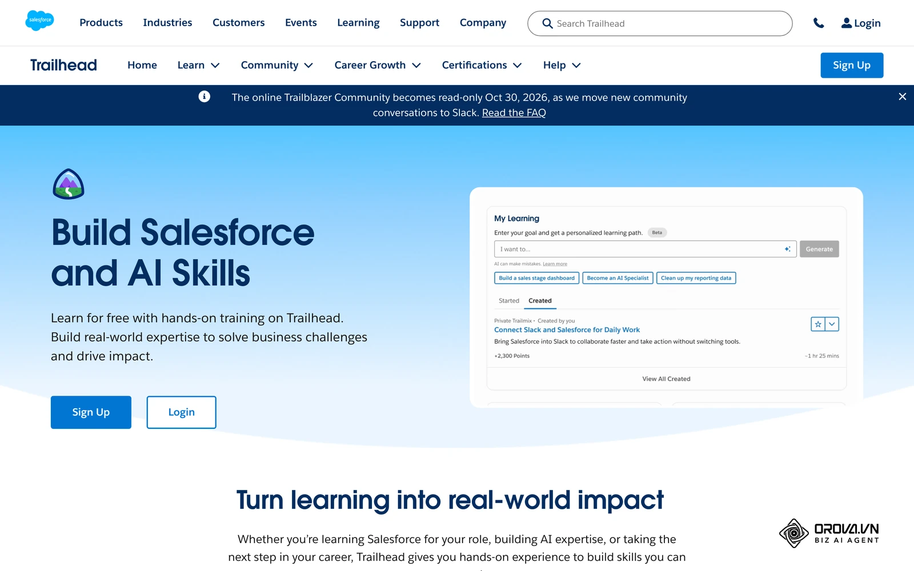Switch to the Started tab
The image size is (914, 571).
pos(508,300)
